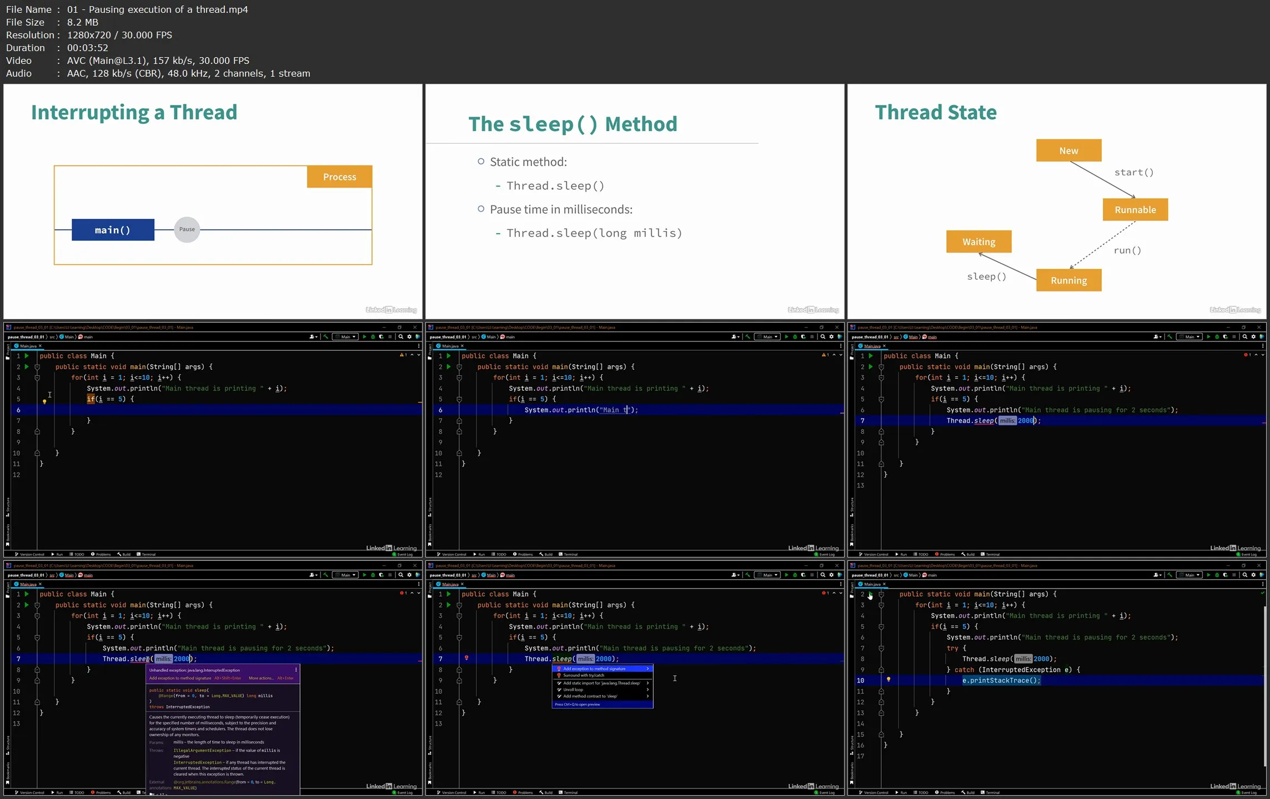The width and height of the screenshot is (1270, 799).
Task: Click Debug bug icon in frame with quick-fix menu
Action: pos(795,575)
